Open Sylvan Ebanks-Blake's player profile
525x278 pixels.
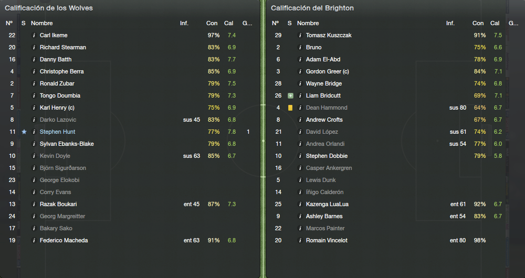coord(67,144)
